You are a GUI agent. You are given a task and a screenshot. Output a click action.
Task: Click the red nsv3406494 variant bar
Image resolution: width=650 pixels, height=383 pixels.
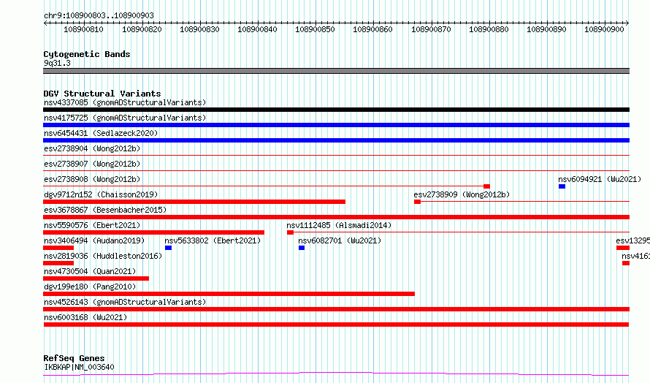[x=58, y=248]
